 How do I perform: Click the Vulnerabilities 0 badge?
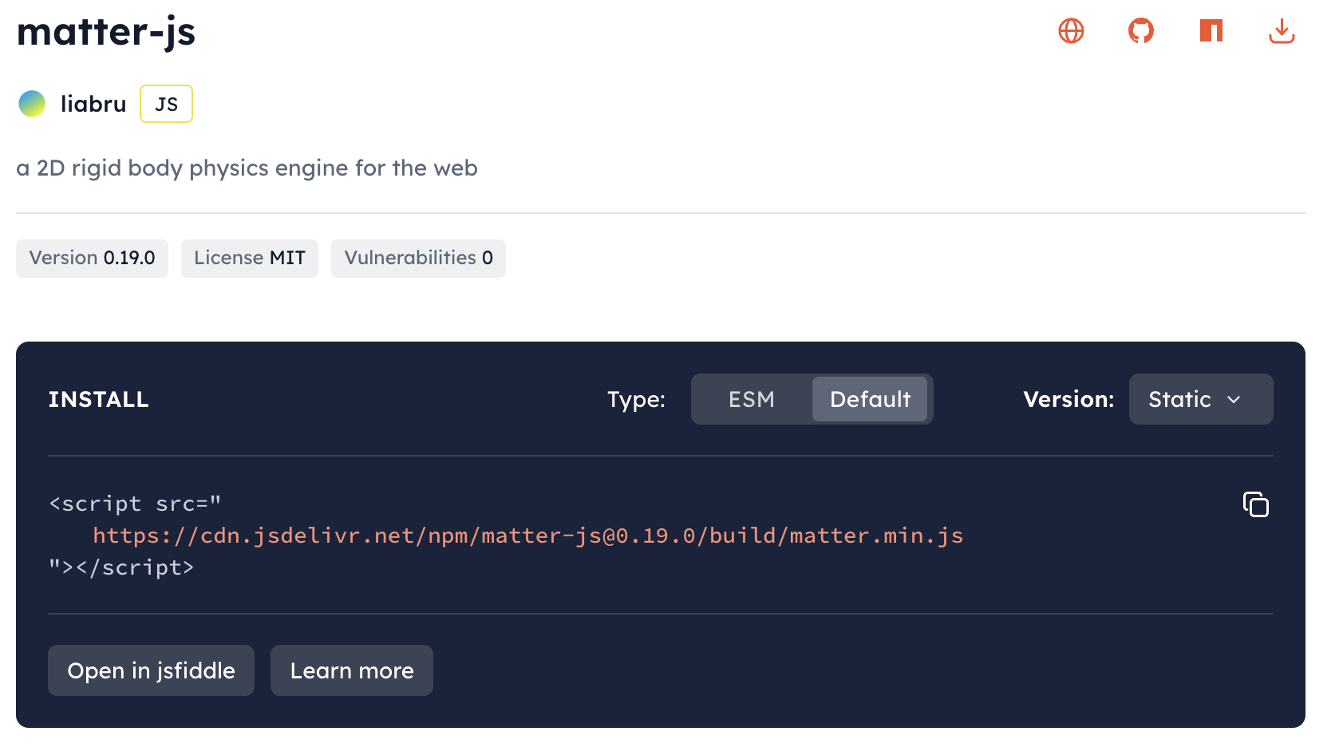coord(418,259)
